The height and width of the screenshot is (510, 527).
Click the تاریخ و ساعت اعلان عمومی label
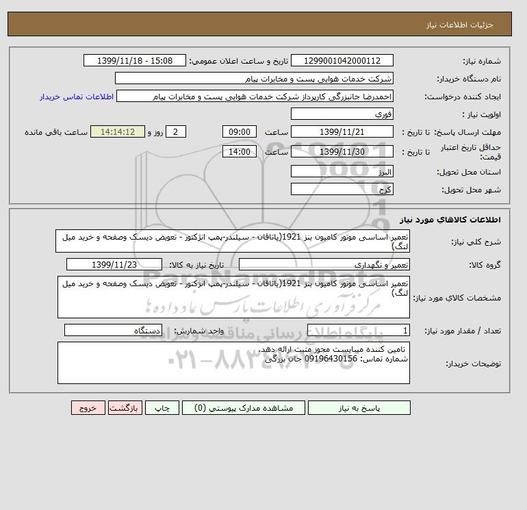click(239, 61)
